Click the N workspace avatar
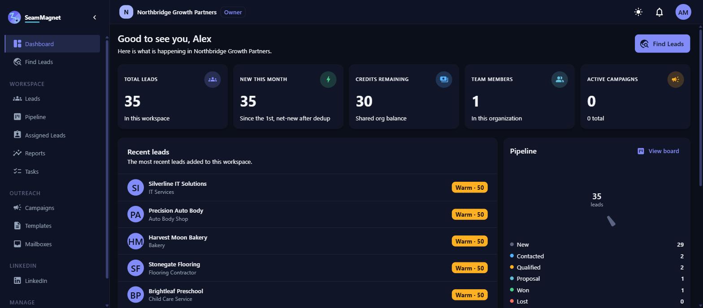This screenshot has height=308, width=703. click(126, 12)
